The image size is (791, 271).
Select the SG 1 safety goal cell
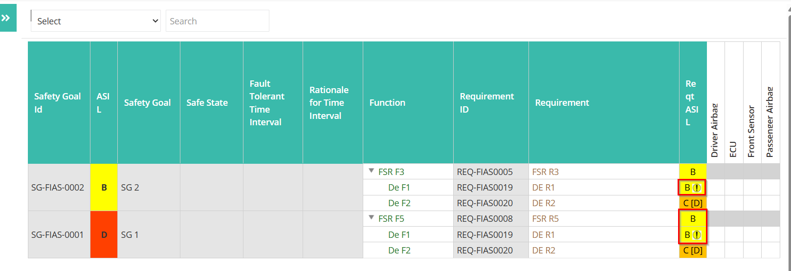click(x=149, y=234)
